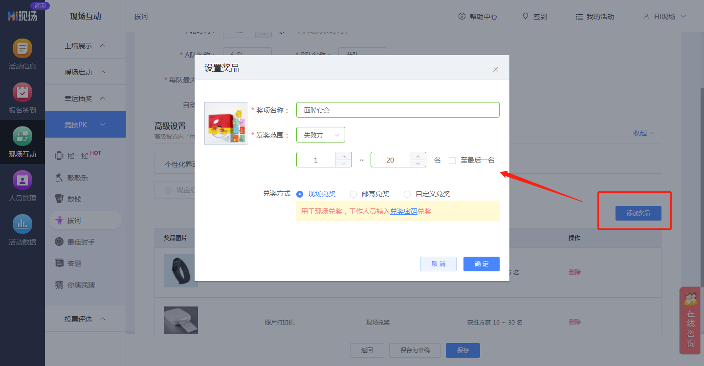Select the 邮寄兑奖 radio option

tap(353, 194)
